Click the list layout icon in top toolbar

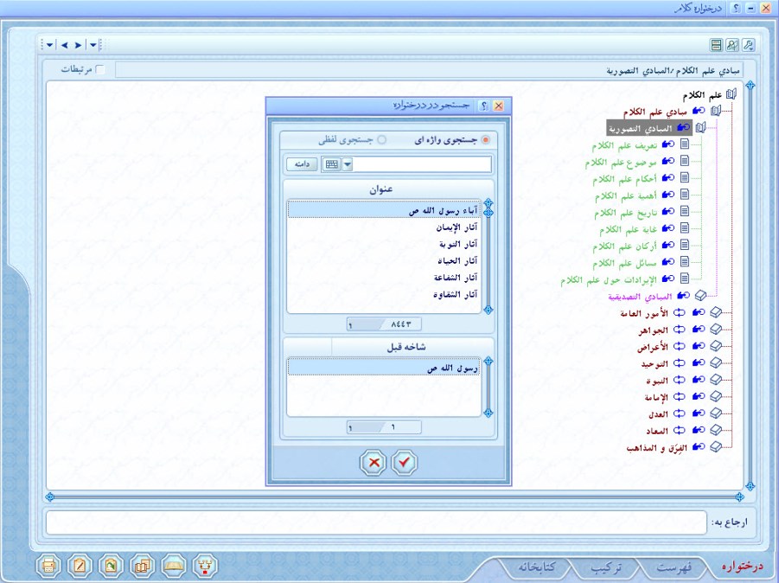(716, 45)
